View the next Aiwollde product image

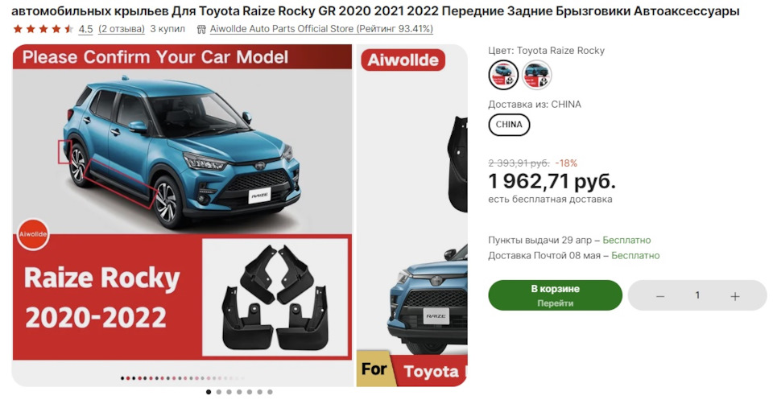point(411,216)
